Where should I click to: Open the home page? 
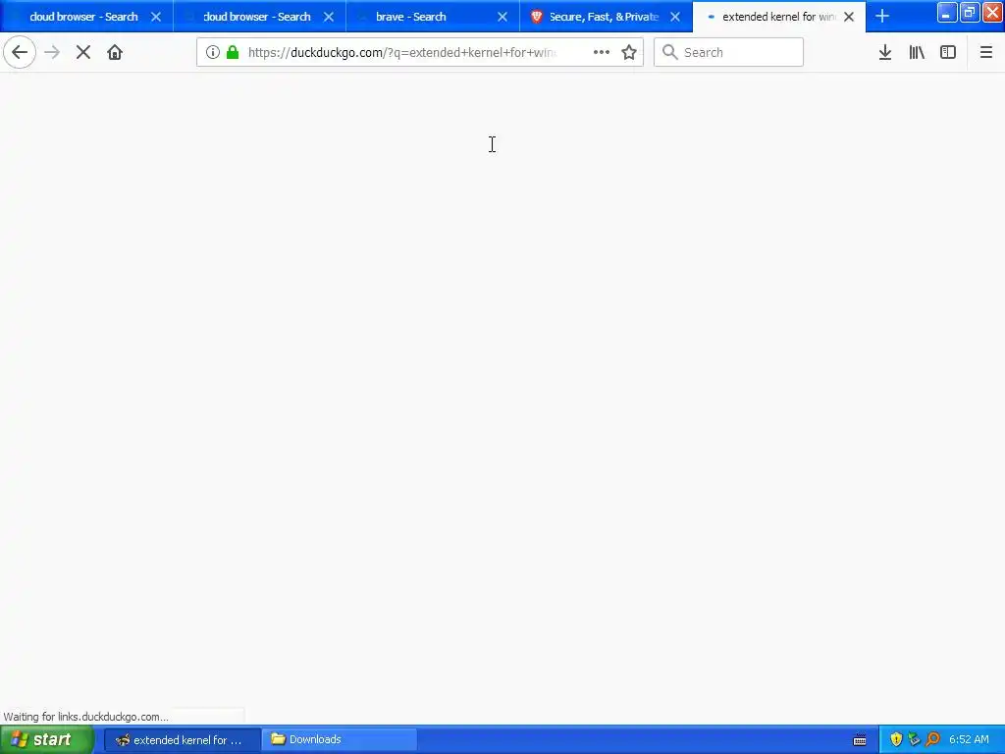(115, 53)
